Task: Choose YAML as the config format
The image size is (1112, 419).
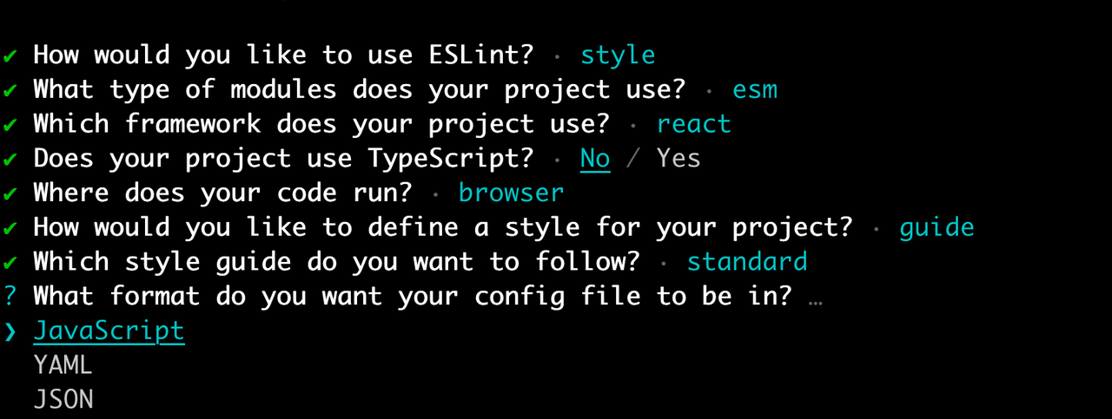Action: 63,365
